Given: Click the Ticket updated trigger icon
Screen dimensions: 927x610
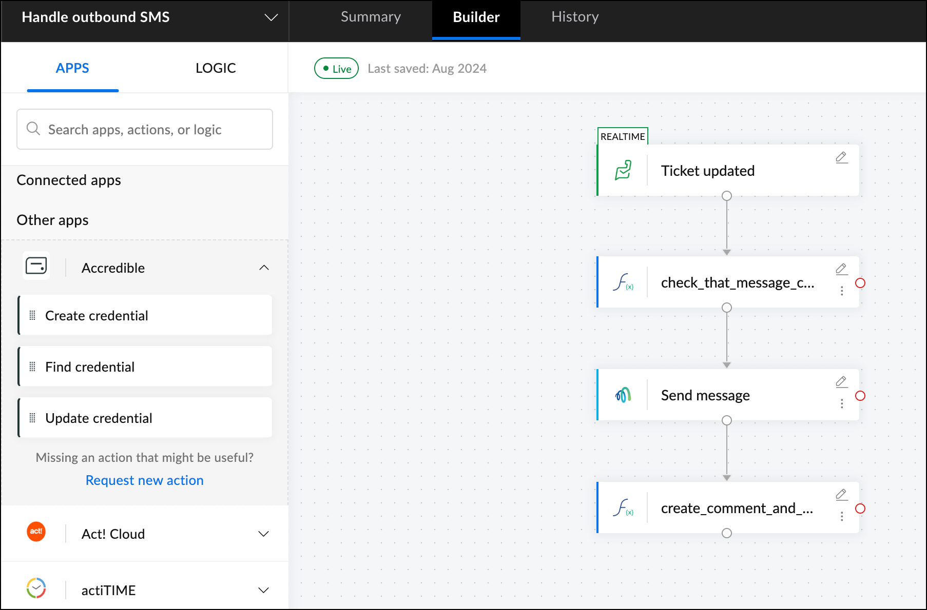Looking at the screenshot, I should [x=623, y=170].
